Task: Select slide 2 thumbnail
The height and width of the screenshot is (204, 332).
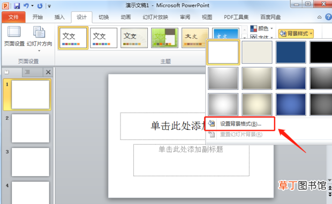Action: tap(31, 128)
